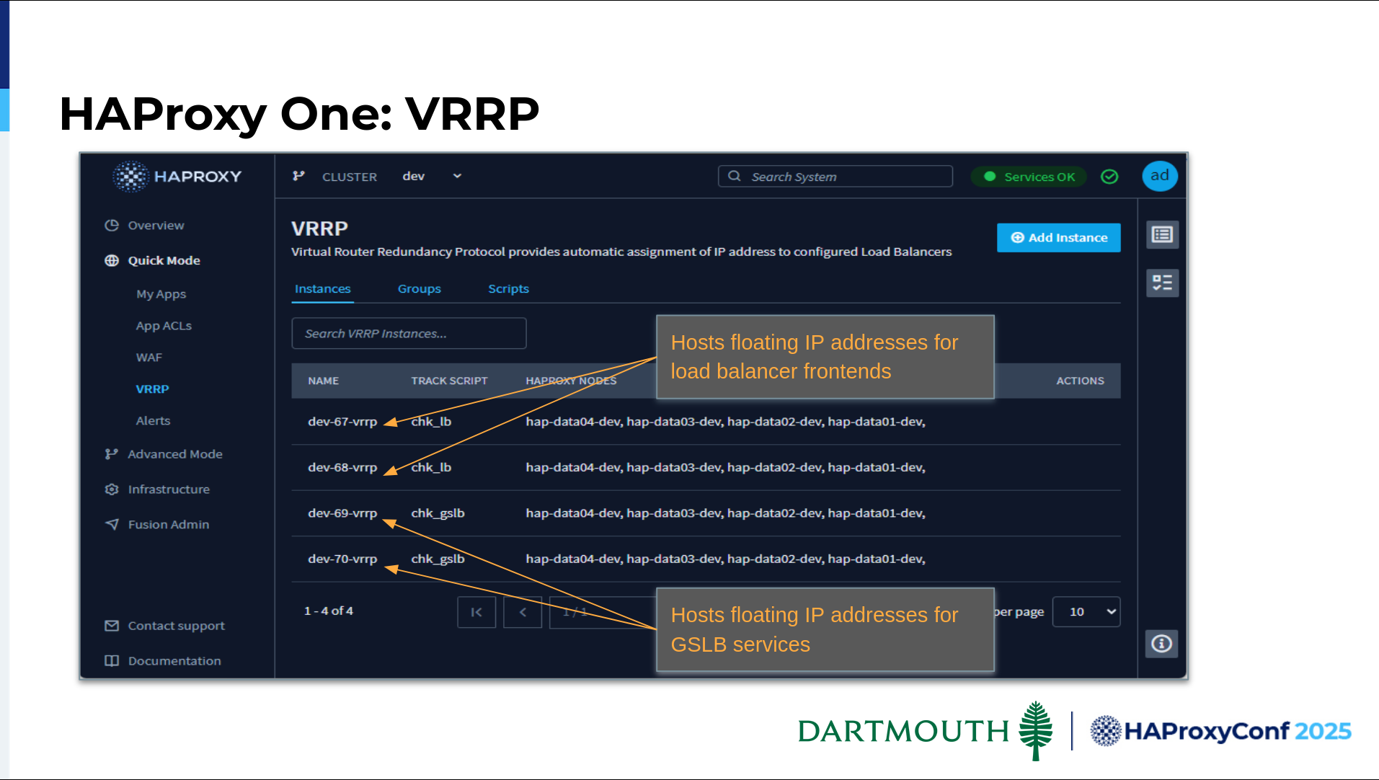Open WAF section

pyautogui.click(x=148, y=358)
